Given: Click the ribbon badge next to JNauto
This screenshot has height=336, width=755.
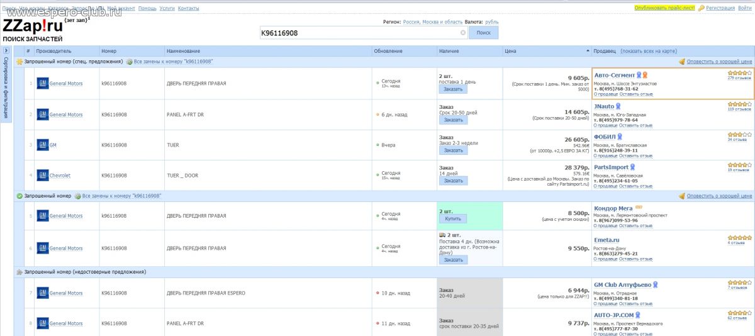Looking at the screenshot, I should tap(618, 106).
